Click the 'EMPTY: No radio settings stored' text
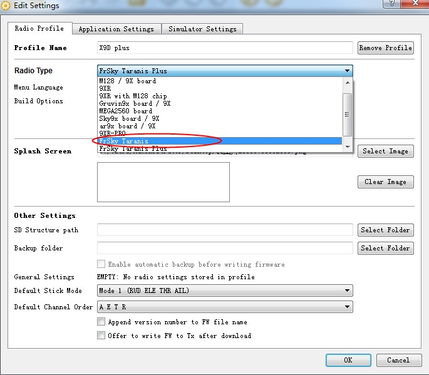Screen dimensions: 429x375 pos(176,277)
